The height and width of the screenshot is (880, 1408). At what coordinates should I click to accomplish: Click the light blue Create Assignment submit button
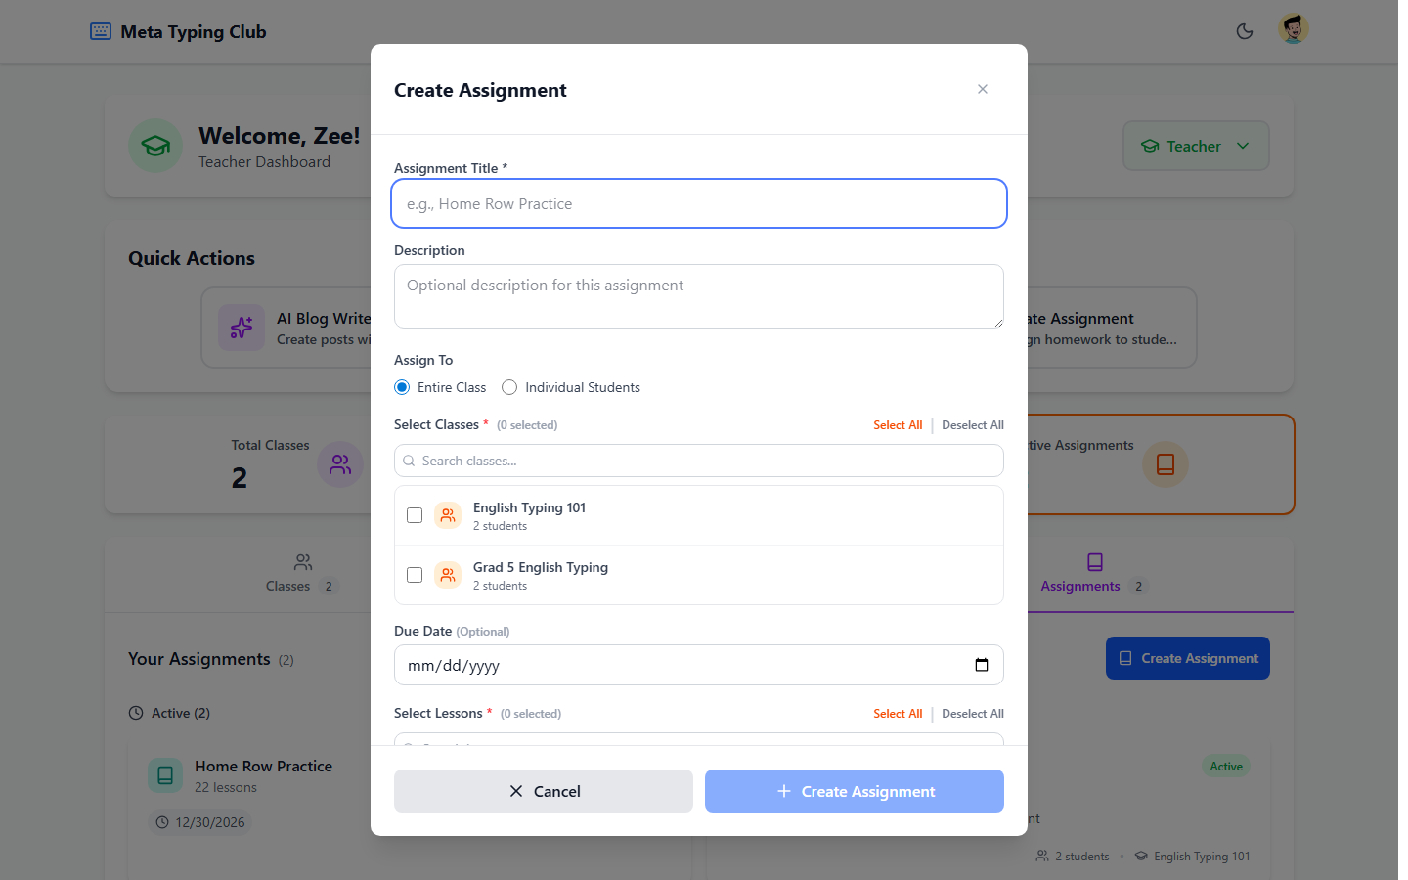855,791
